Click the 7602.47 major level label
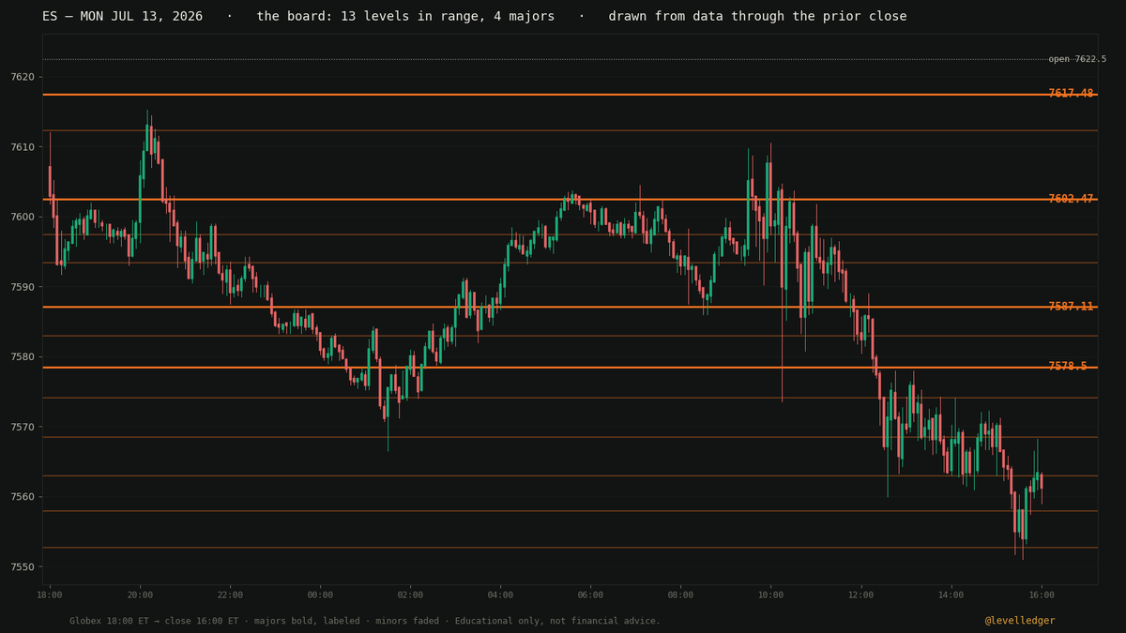Image resolution: width=1126 pixels, height=633 pixels. [x=1071, y=199]
